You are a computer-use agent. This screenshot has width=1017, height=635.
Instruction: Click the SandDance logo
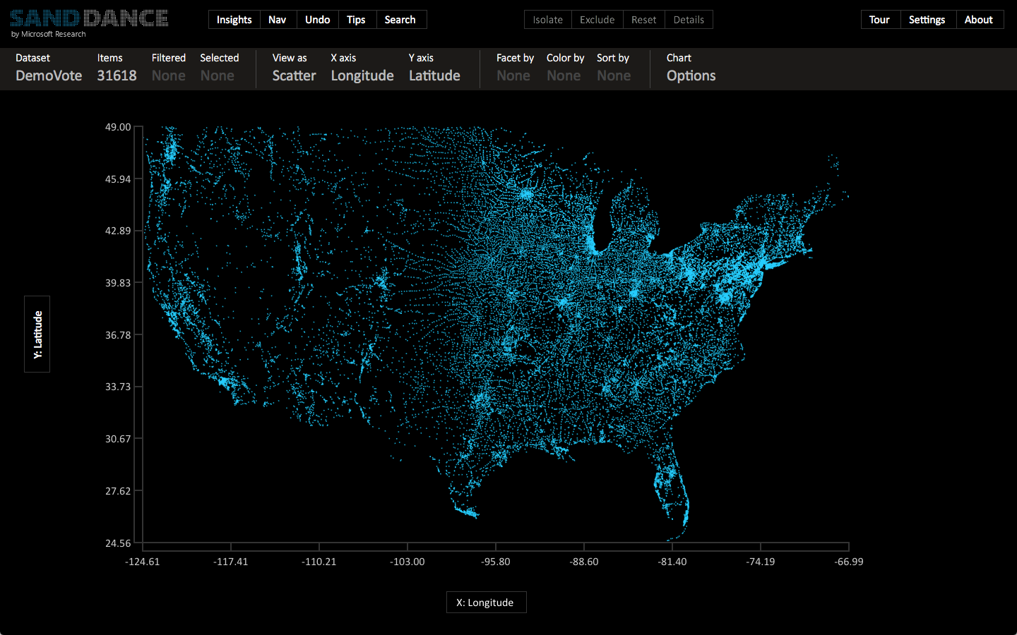coord(89,19)
